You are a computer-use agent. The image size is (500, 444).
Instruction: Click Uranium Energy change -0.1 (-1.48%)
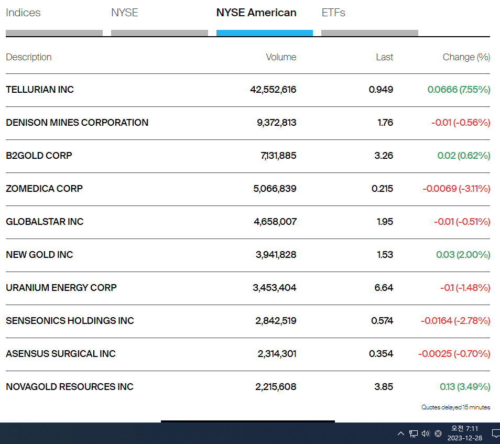click(465, 288)
